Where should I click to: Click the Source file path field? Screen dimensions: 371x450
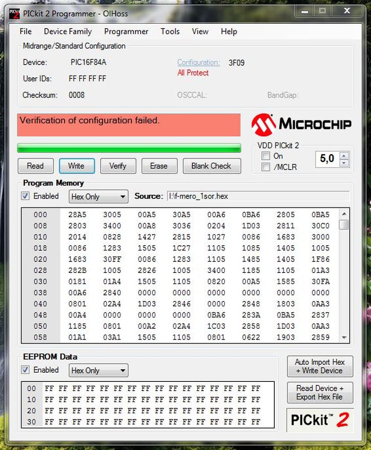[x=258, y=196]
